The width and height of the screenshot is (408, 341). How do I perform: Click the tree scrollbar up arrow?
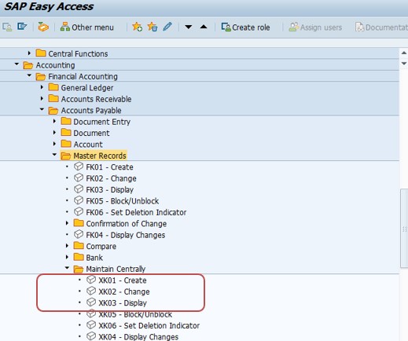tap(404, 53)
